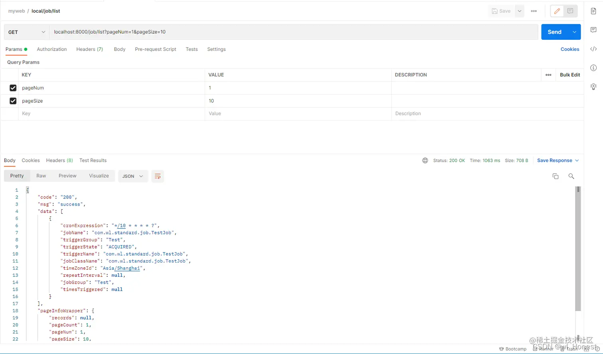This screenshot has width=603, height=354.
Task: Click the pageNum key cell
Action: (x=112, y=88)
